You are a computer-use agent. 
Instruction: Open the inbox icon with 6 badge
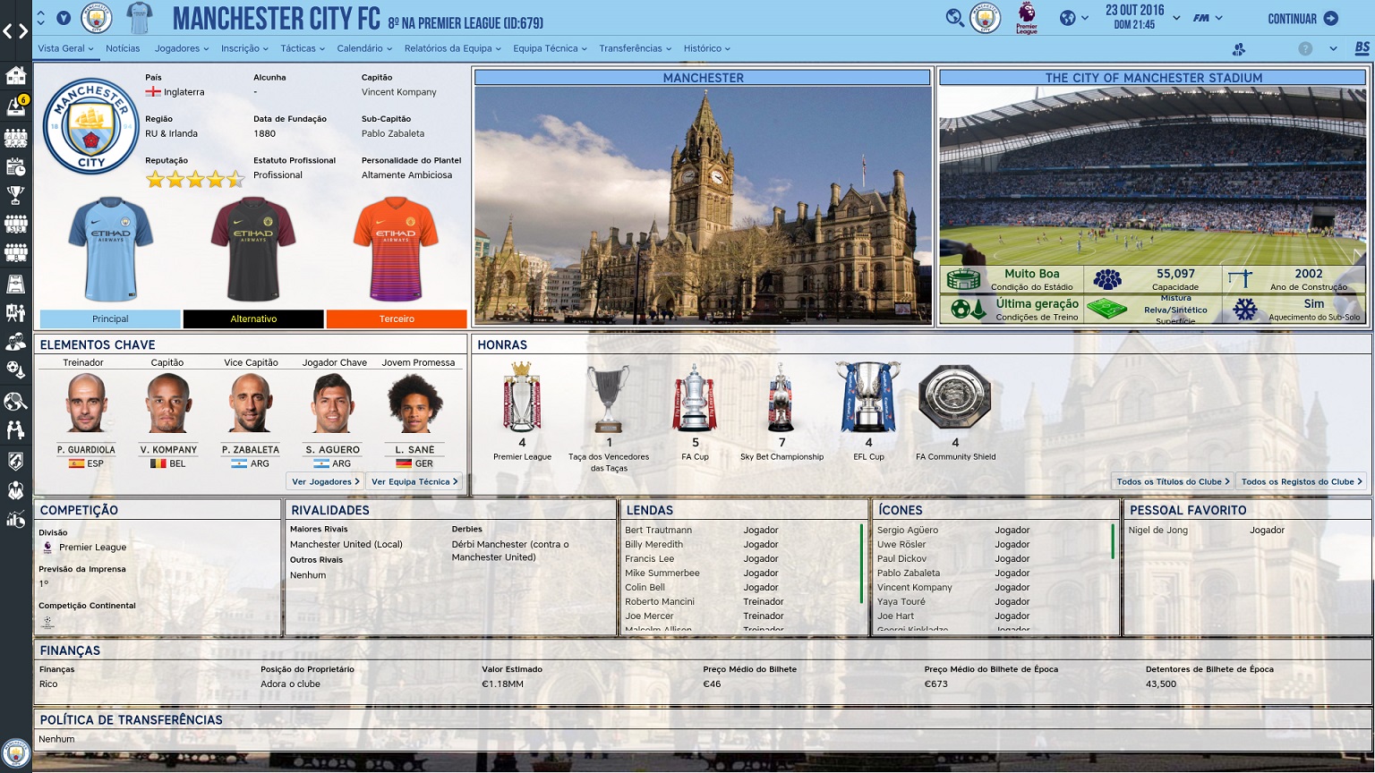point(15,107)
